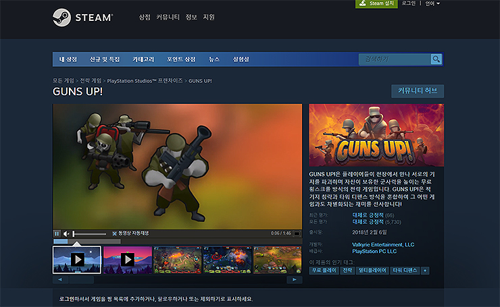
Task: Open the fourth screenshot thumbnail
Action: pyautogui.click(x=227, y=260)
